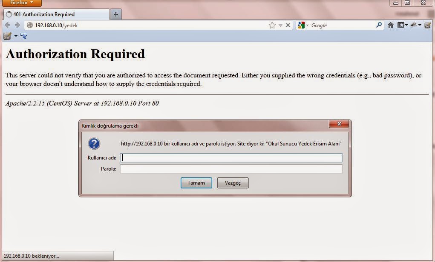Bookmark this page with the star

tap(272, 25)
